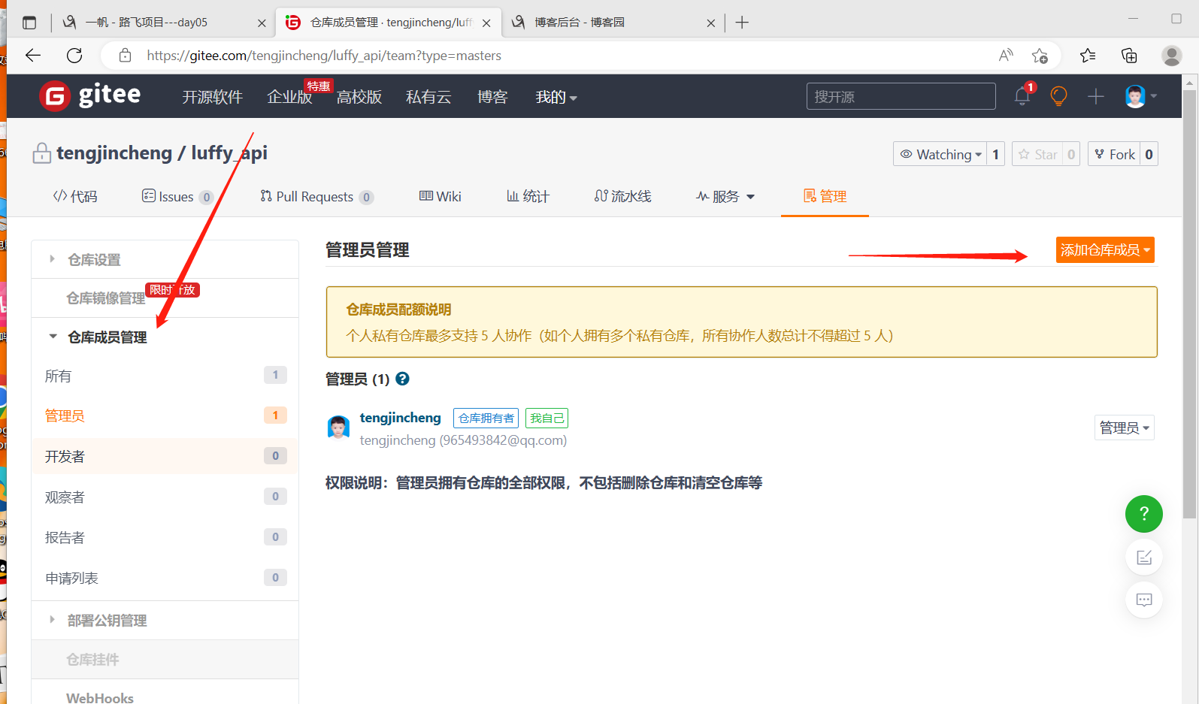1199x704 pixels.
Task: Click the feedback edit floating icon
Action: click(x=1144, y=557)
